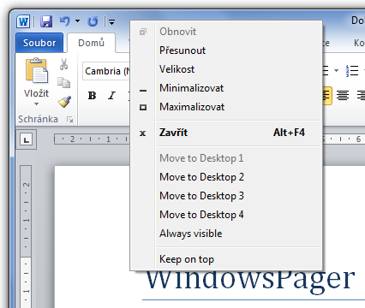Expand the bullet list dropdown arrow
This screenshot has height=308, width=365.
(x=336, y=70)
